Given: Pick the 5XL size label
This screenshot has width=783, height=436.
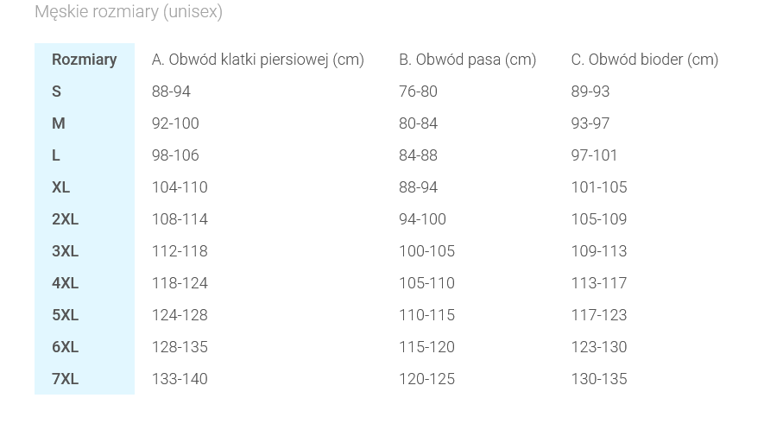Looking at the screenshot, I should [x=66, y=315].
